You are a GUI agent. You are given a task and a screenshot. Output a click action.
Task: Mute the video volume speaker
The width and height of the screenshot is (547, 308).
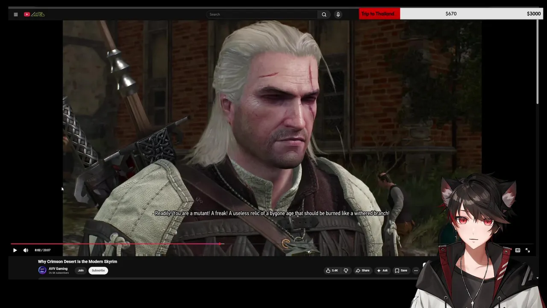[26, 250]
